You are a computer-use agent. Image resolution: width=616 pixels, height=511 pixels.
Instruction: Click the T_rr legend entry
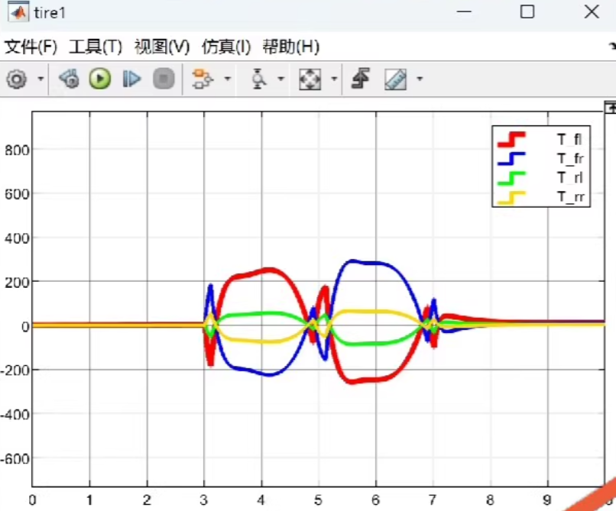pos(541,196)
